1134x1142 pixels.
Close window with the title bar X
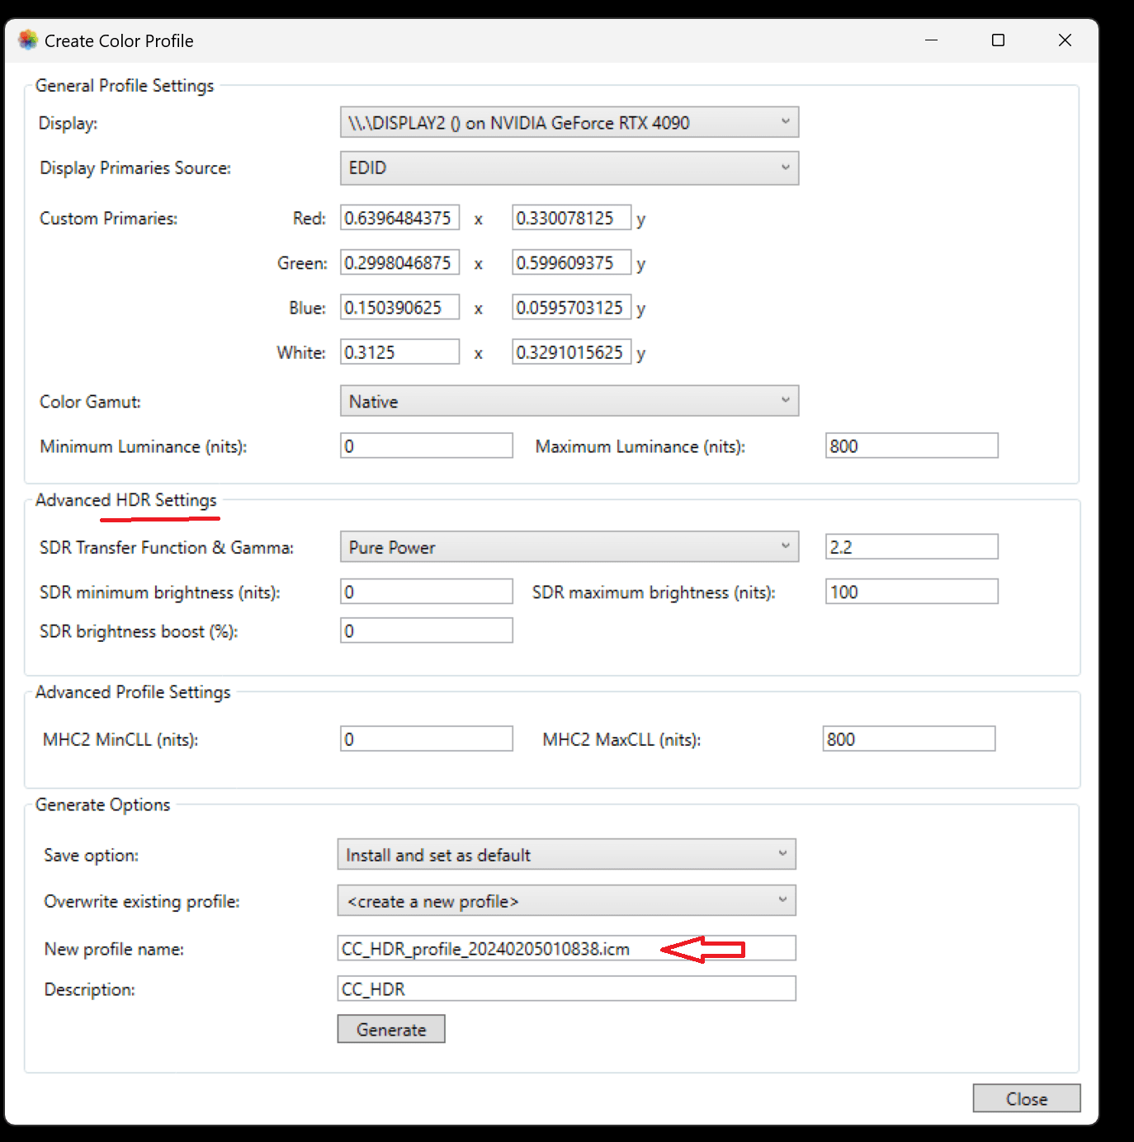(x=1065, y=40)
